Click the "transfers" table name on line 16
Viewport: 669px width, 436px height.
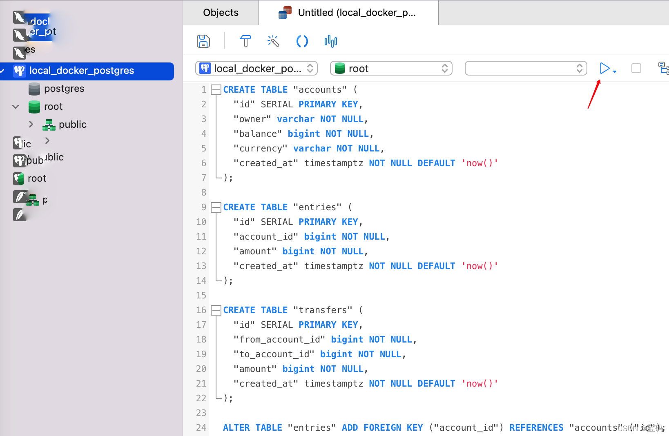pyautogui.click(x=323, y=310)
